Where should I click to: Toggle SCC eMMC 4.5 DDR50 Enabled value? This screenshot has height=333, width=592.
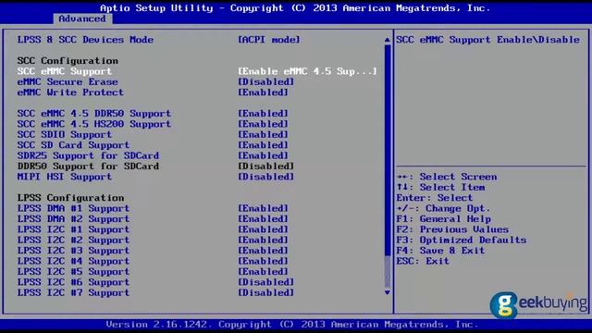pos(263,114)
